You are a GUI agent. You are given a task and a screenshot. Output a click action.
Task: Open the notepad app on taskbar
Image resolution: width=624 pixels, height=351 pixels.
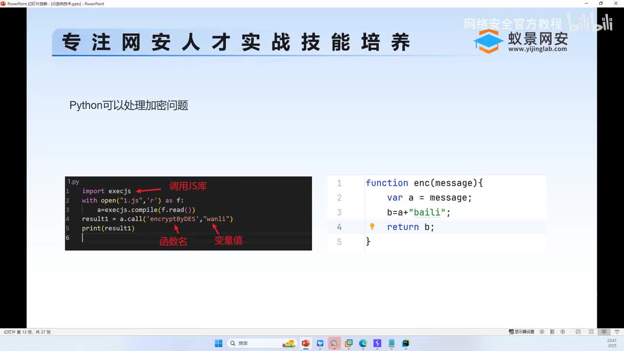(x=391, y=343)
